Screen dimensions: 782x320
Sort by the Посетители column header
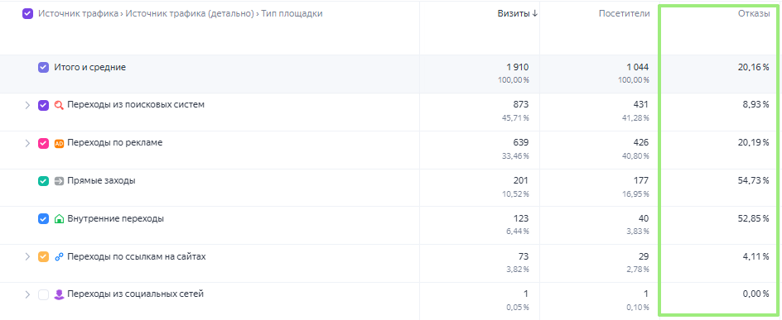[624, 14]
